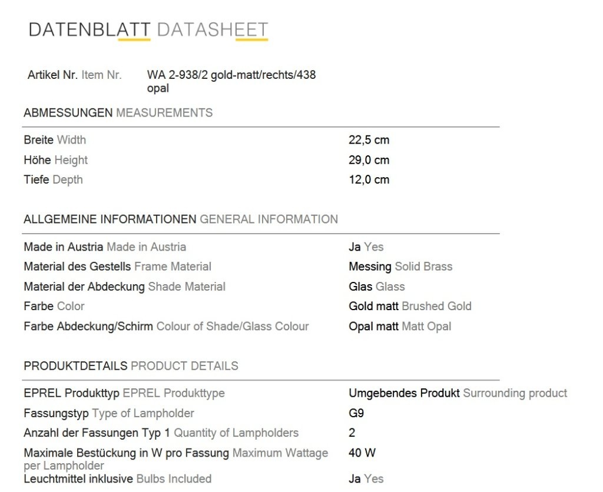Image resolution: width=603 pixels, height=492 pixels.
Task: Click the Breite Width label
Action: pos(55,140)
